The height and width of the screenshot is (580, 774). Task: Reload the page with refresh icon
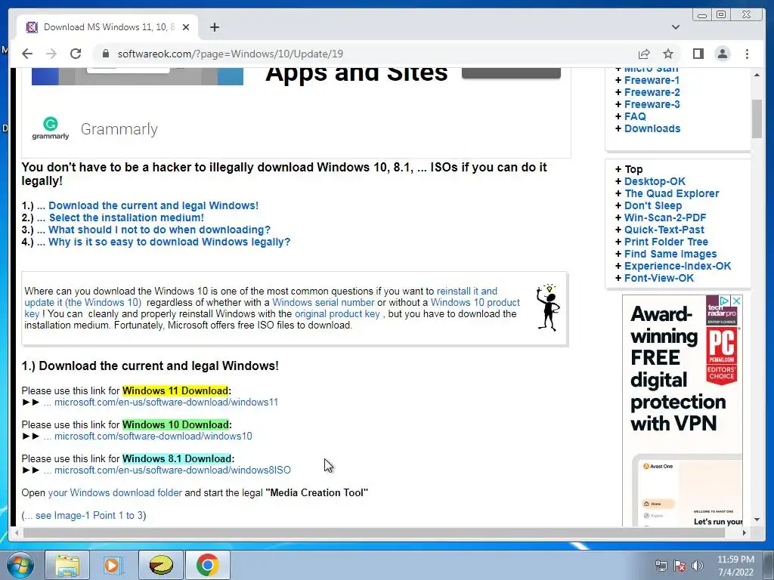(x=76, y=54)
